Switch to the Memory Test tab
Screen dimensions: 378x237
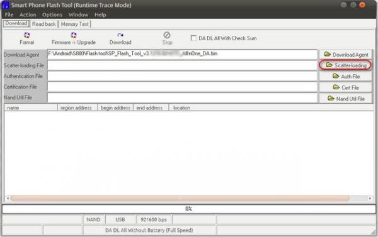pyautogui.click(x=75, y=24)
